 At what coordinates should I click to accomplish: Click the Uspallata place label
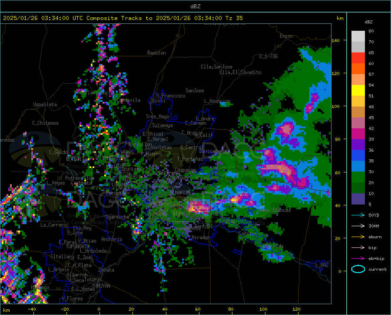[45, 104]
